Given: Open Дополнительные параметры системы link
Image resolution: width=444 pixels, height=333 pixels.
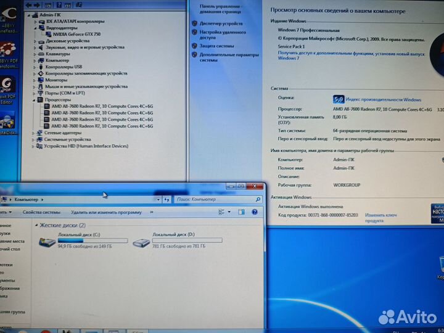Looking at the screenshot, I should click(229, 57).
